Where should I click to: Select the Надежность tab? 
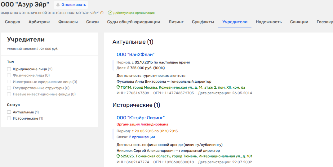(269, 22)
